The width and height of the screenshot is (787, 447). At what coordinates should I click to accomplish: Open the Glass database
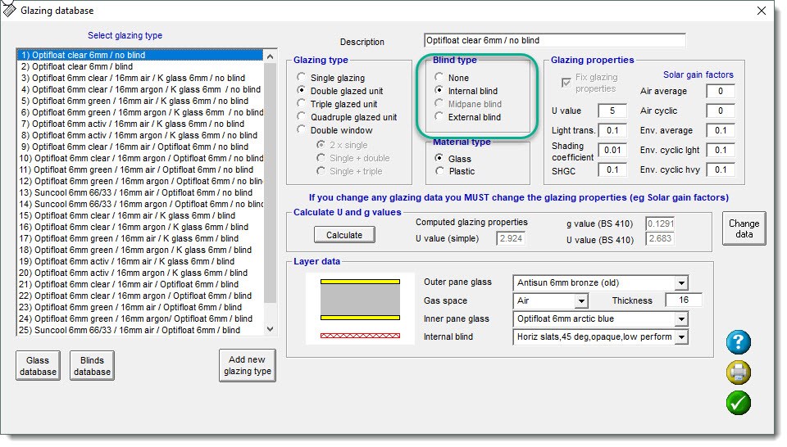[38, 366]
